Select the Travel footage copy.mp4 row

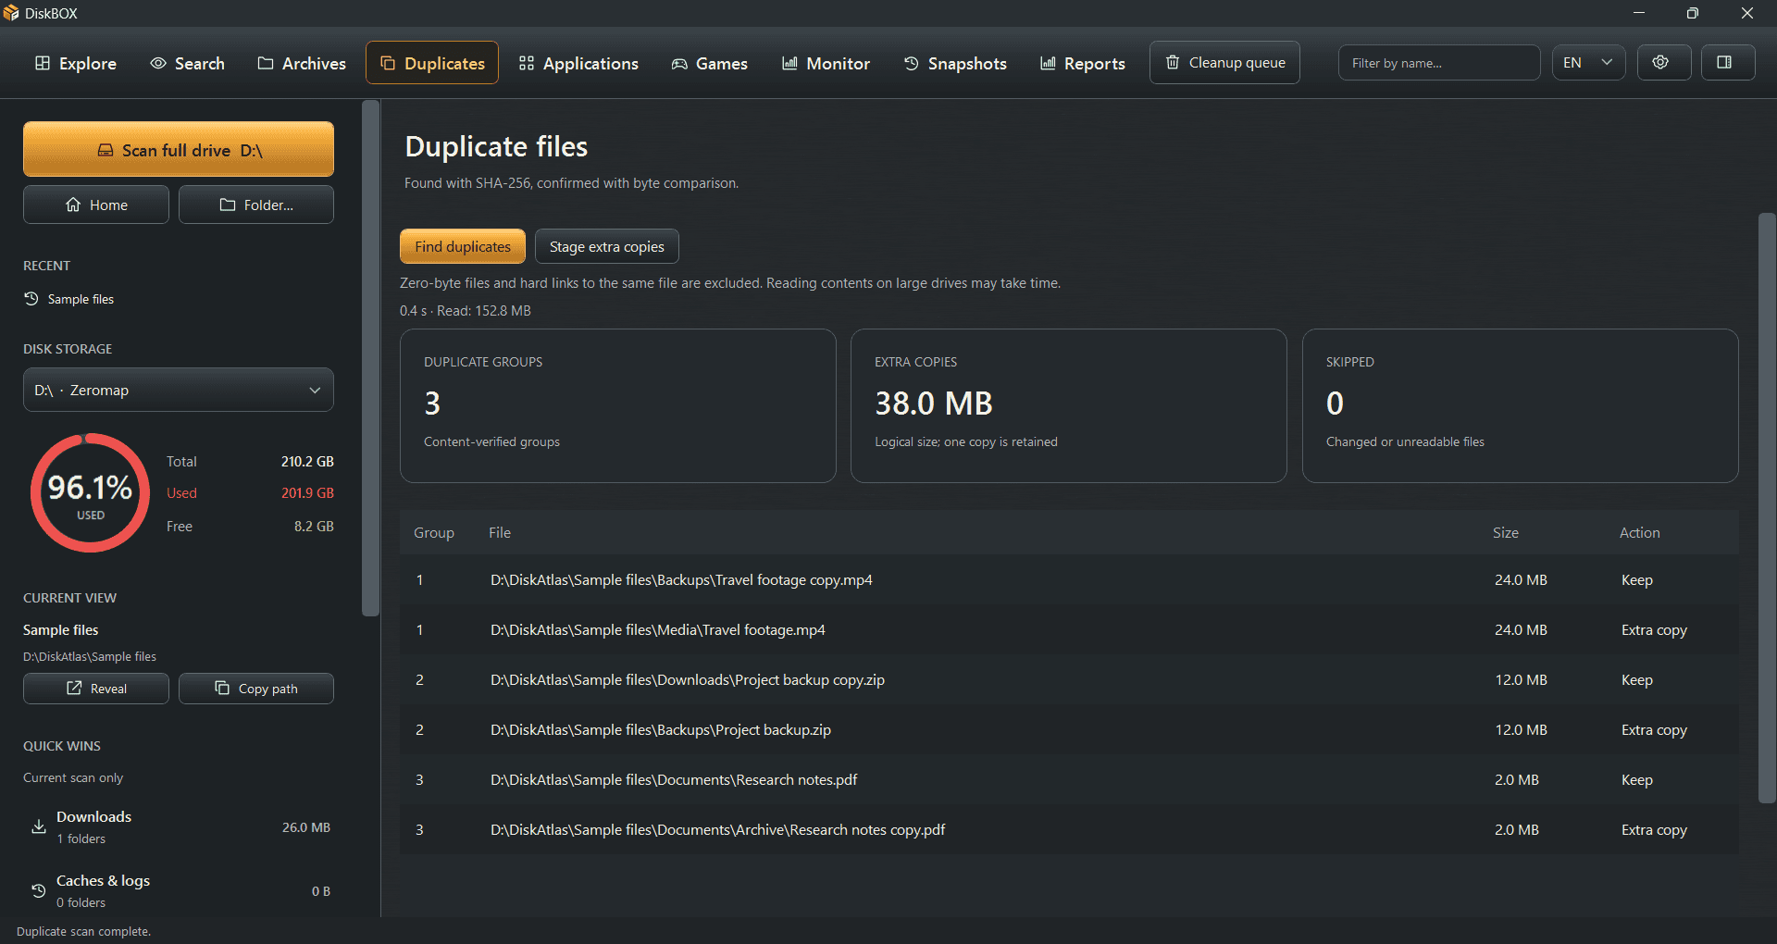(x=1069, y=580)
